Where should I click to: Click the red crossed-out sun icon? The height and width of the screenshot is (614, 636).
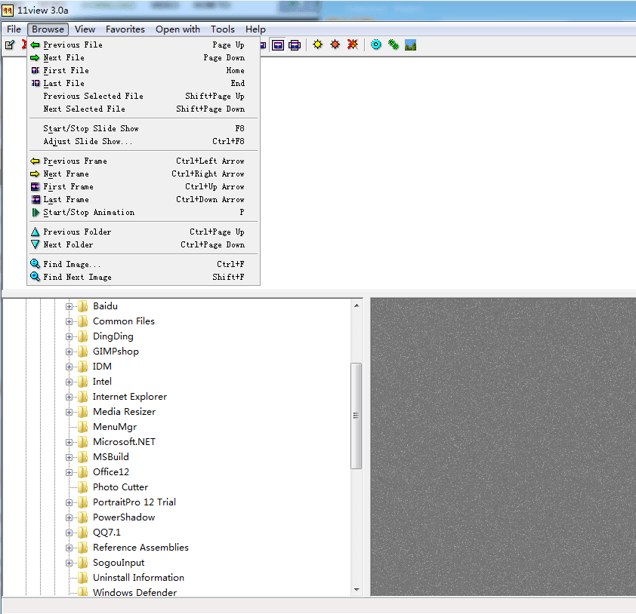coord(352,45)
